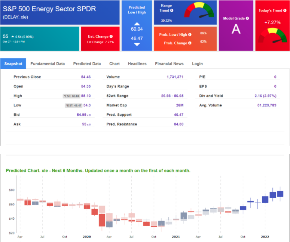This screenshot has height=242, width=290.
Task: Click the Previous Close value 54.46
Action: pyautogui.click(x=86, y=77)
